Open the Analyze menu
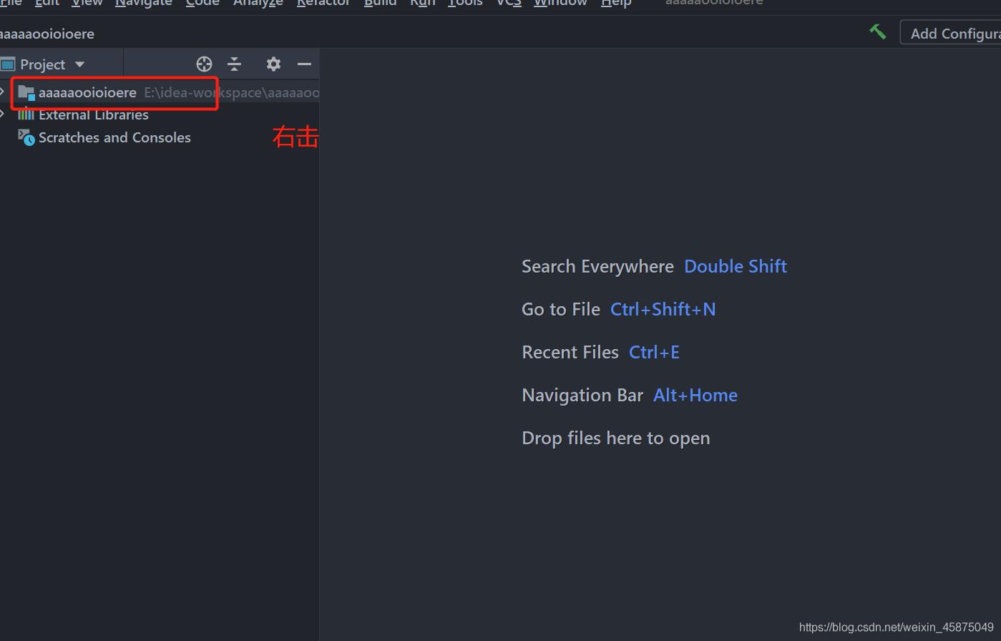Image resolution: width=1001 pixels, height=641 pixels. pyautogui.click(x=258, y=3)
